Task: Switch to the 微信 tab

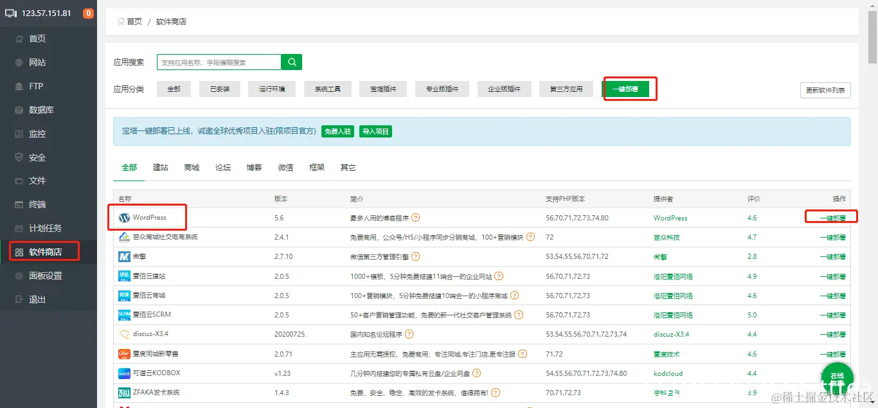Action: [285, 168]
